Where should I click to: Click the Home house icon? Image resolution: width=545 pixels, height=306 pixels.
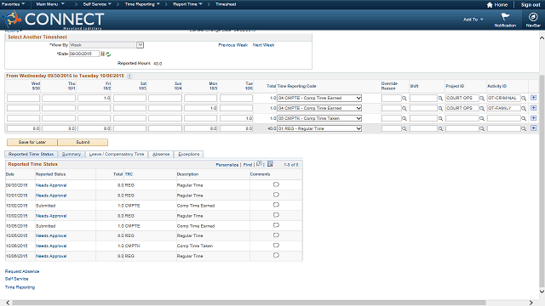point(490,5)
